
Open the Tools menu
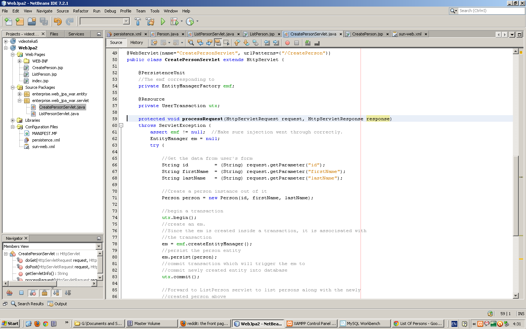(155, 11)
